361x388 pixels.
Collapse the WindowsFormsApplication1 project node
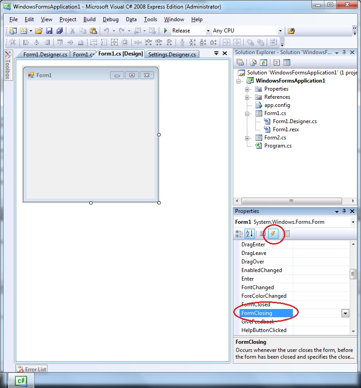[239, 81]
